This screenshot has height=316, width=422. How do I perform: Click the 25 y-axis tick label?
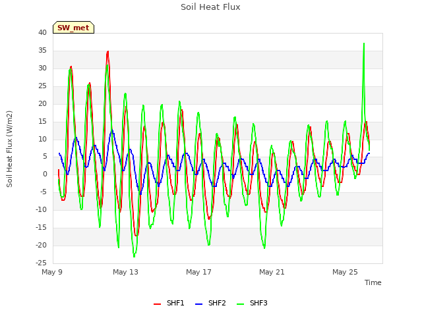point(42,86)
